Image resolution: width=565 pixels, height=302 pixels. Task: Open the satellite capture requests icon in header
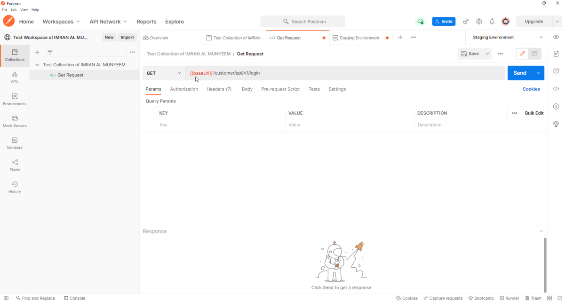coord(466,22)
